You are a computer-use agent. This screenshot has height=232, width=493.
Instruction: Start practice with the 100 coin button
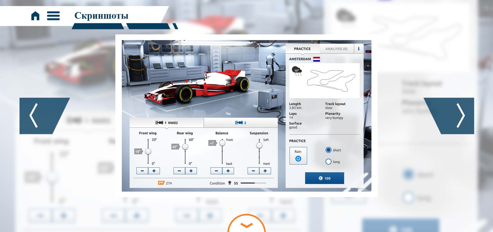point(324,178)
